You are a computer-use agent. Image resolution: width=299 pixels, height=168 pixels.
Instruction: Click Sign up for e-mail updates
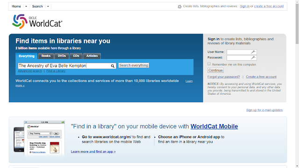[x=264, y=110]
